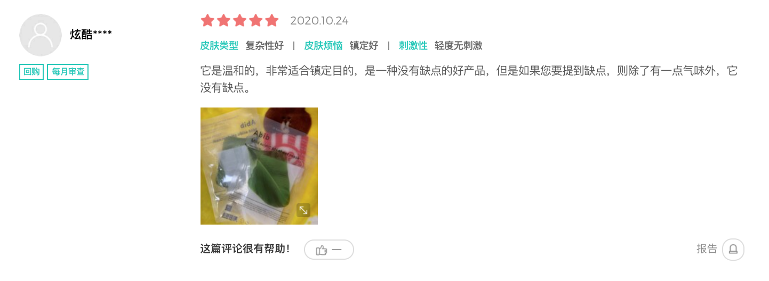
Task: Click the 炫酷**** username
Action: (91, 35)
